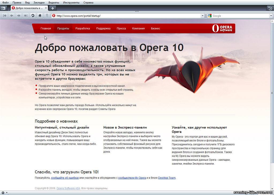The image size is (274, 195).
Task: Open the Инструменты menu
Action: point(71,3)
